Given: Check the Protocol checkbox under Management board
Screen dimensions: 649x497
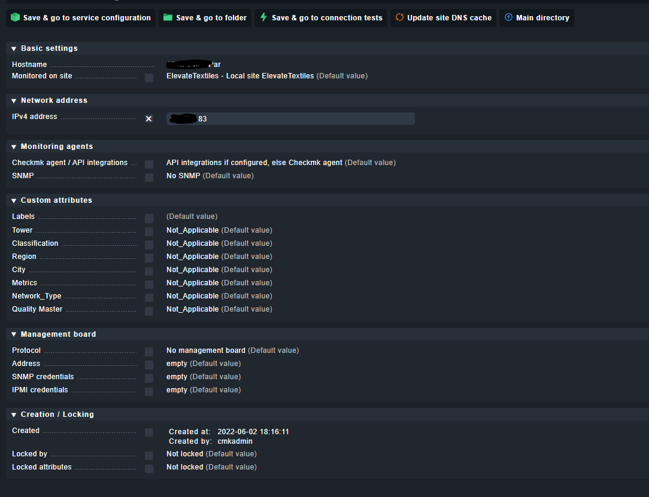Looking at the screenshot, I should 148,352.
